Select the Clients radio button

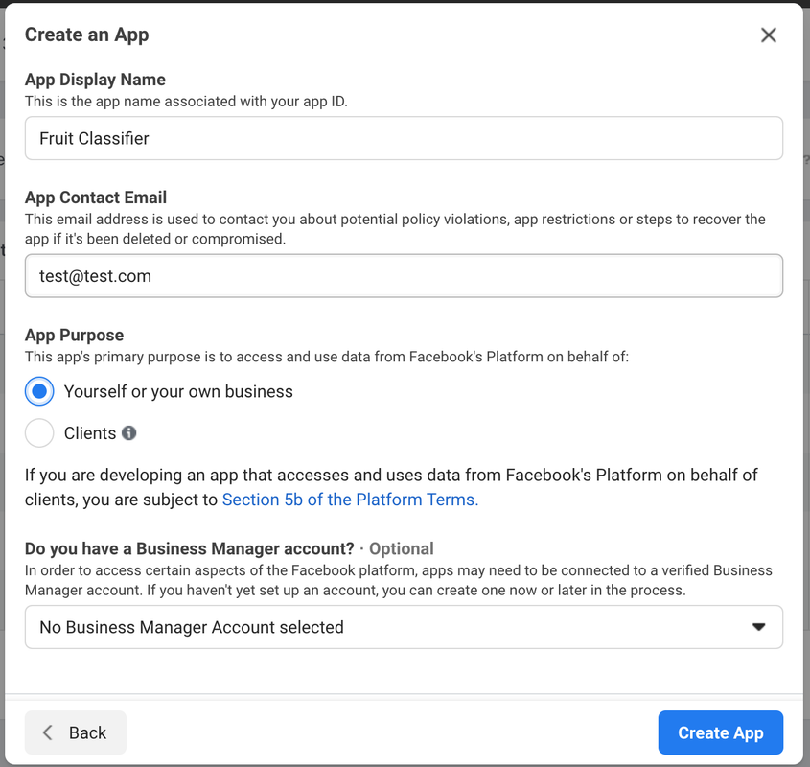tap(39, 432)
